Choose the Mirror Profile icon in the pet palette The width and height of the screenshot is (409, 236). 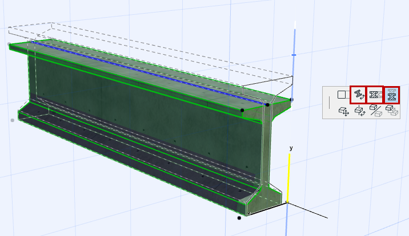pyautogui.click(x=375, y=95)
